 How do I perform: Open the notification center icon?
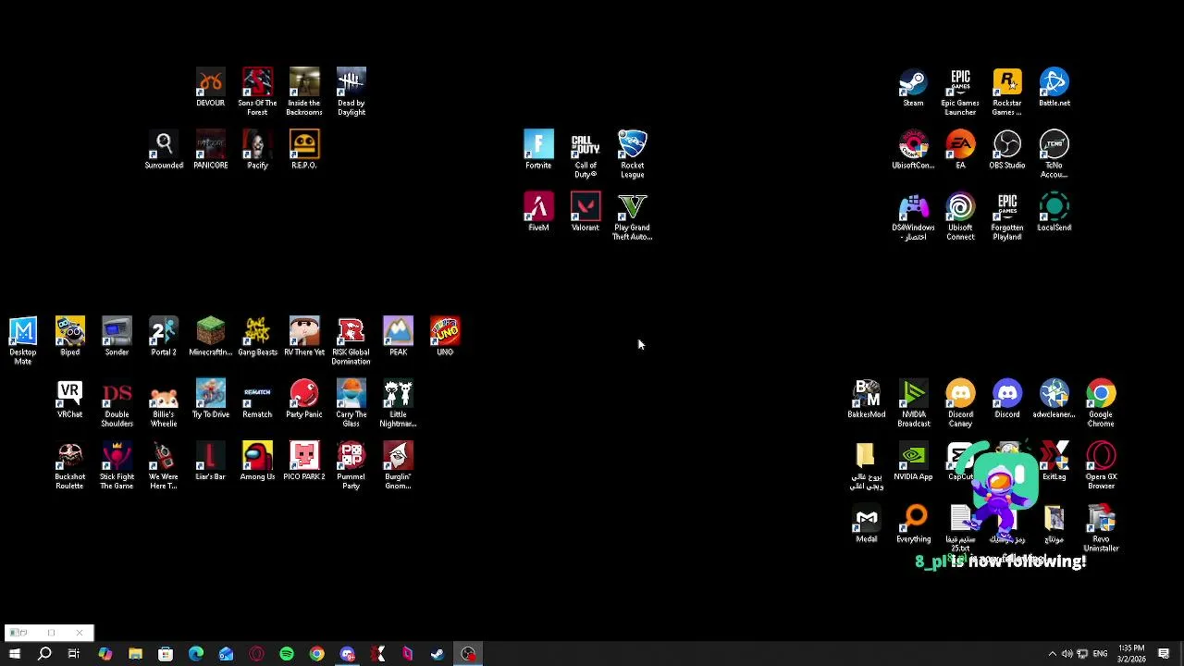pyautogui.click(x=1164, y=654)
